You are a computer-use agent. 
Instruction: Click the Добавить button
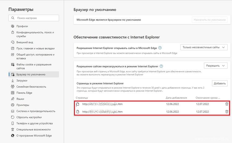220,83
